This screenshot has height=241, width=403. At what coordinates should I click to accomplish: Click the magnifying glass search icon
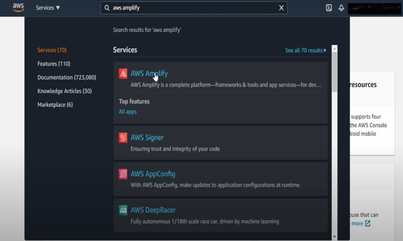coord(108,8)
